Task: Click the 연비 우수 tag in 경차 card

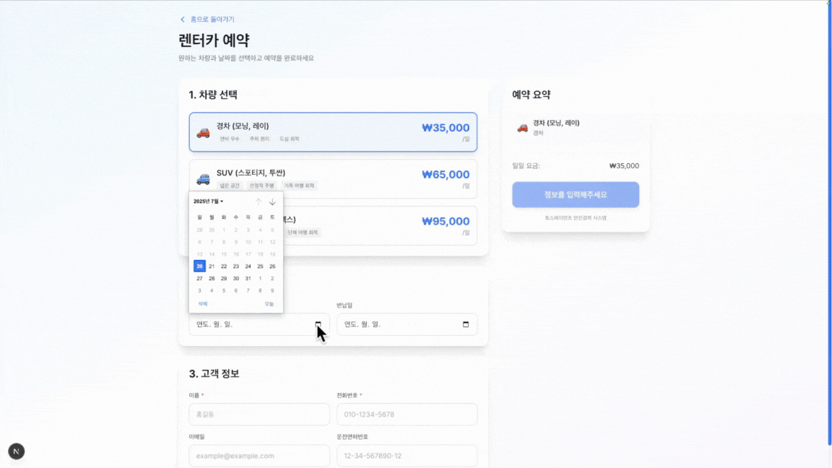Action: [x=230, y=139]
